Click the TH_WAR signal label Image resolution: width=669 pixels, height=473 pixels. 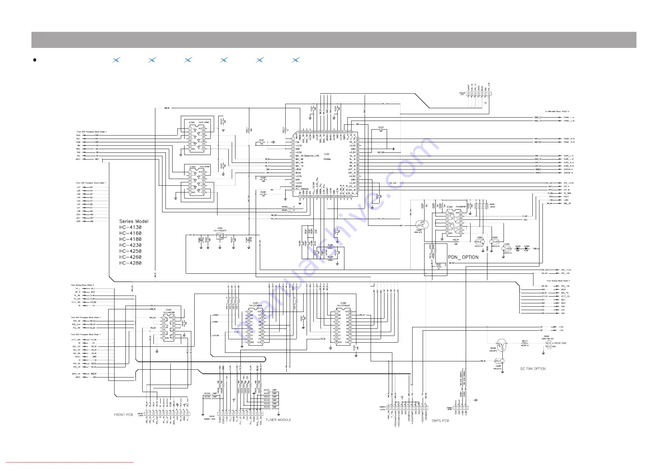(x=567, y=193)
